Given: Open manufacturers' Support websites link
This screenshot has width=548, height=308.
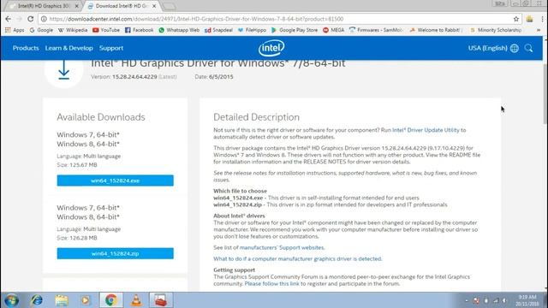Looking at the screenshot, I should pyautogui.click(x=282, y=247).
